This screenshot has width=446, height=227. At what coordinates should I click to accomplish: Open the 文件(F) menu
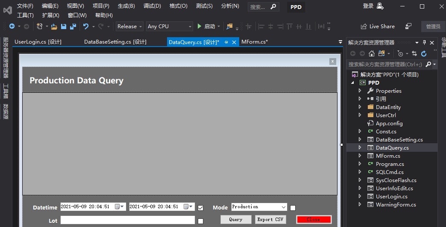pos(25,6)
